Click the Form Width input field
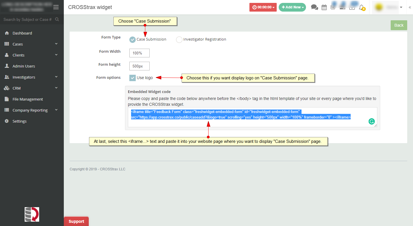This screenshot has height=226, width=413. click(140, 53)
